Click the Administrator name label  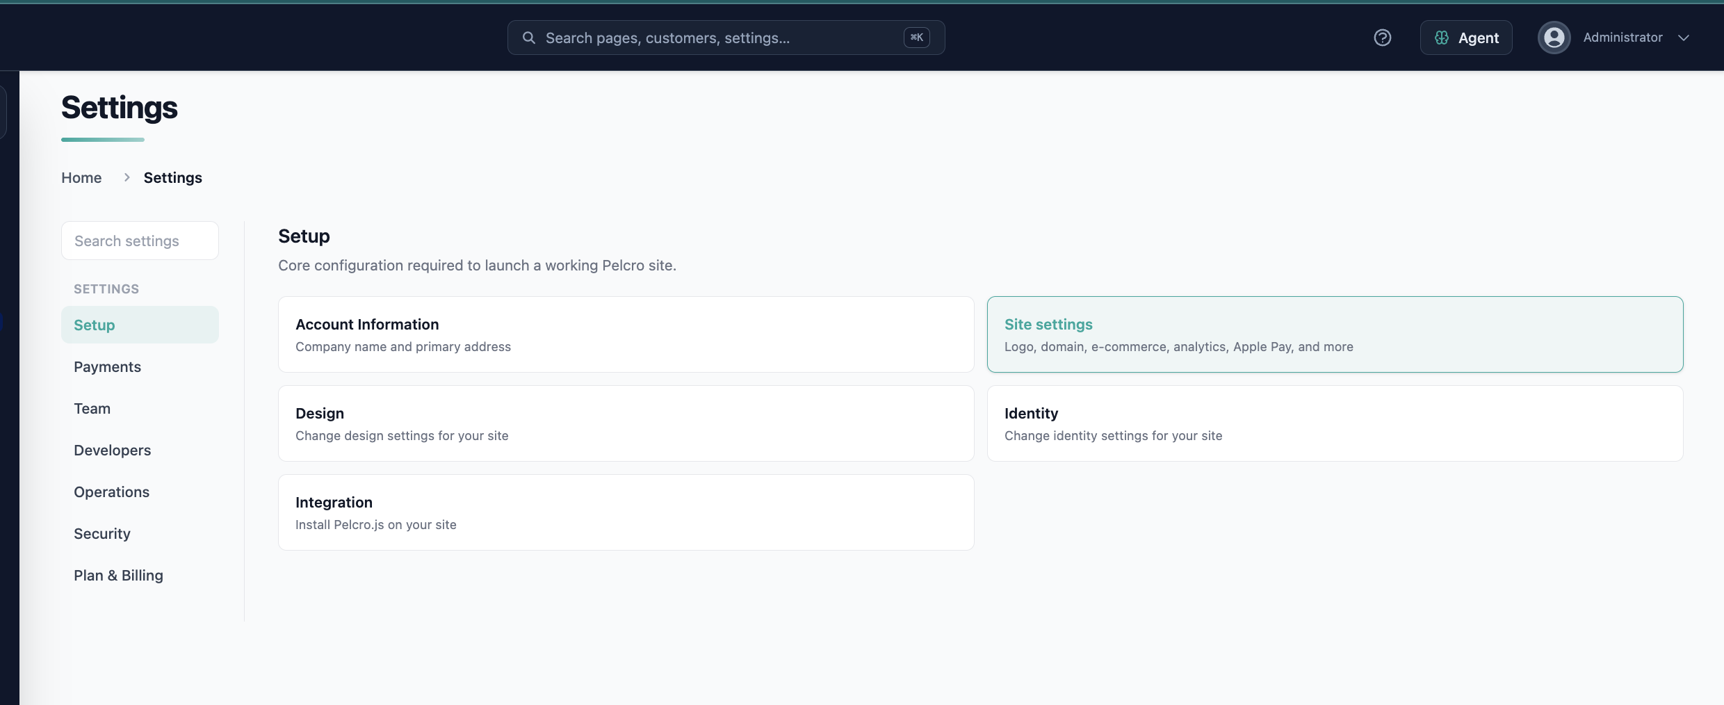point(1623,38)
